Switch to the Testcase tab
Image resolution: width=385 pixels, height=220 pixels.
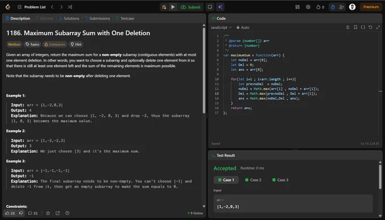(x=125, y=19)
